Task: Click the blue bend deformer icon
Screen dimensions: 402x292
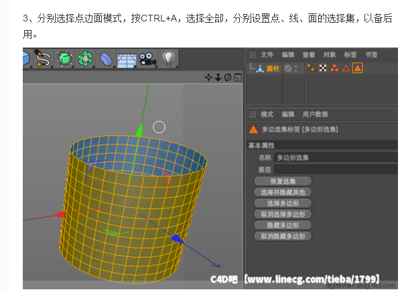Action: click(x=107, y=59)
